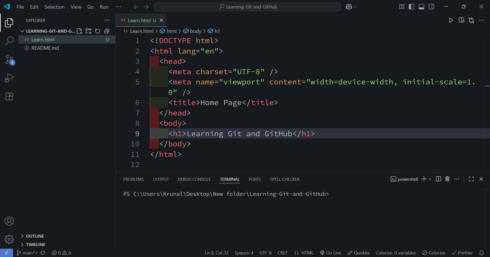
Task: Open the preview to the side icon
Action: 461,20
